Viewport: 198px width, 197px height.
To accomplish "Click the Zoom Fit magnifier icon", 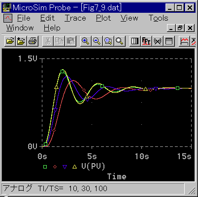I will pos(120,41).
